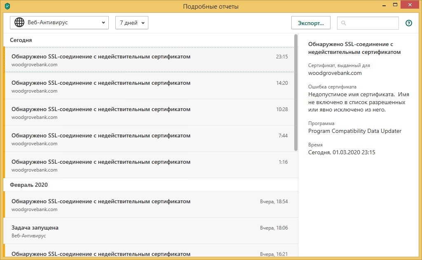Click the details panel SSL title heading
This screenshot has width=422, height=260.
coord(354,48)
